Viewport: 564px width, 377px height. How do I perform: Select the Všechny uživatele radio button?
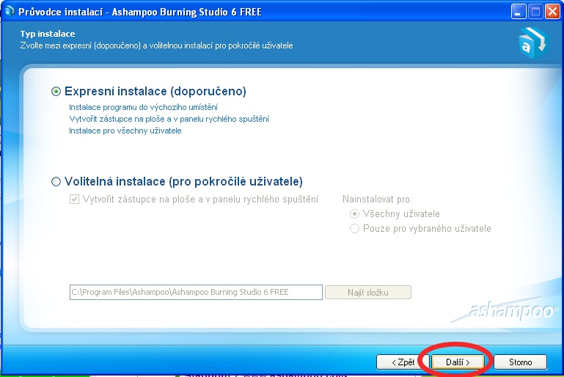coord(355,214)
